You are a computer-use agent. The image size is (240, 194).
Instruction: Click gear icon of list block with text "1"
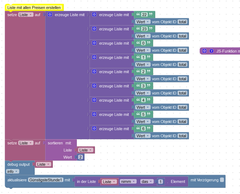click(x=94, y=57)
